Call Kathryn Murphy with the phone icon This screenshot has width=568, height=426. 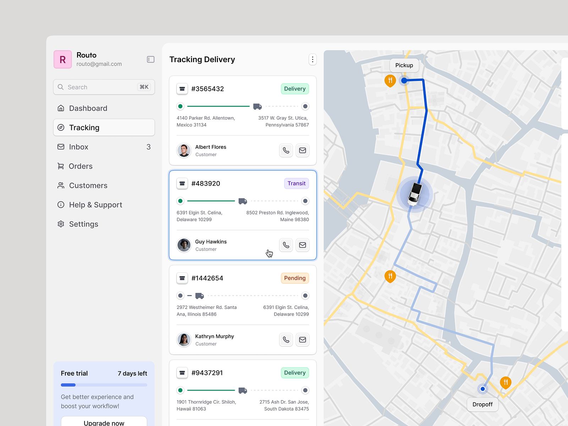point(286,340)
